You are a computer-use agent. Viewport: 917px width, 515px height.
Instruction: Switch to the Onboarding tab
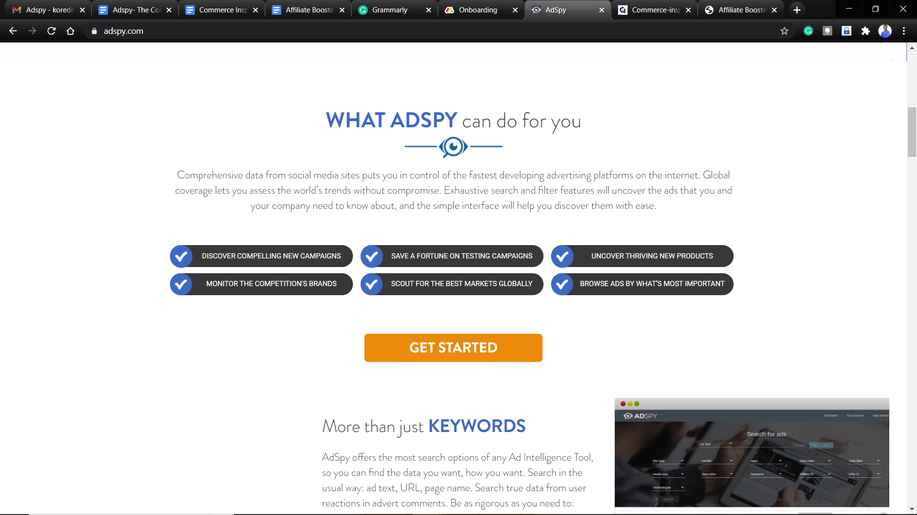476,10
